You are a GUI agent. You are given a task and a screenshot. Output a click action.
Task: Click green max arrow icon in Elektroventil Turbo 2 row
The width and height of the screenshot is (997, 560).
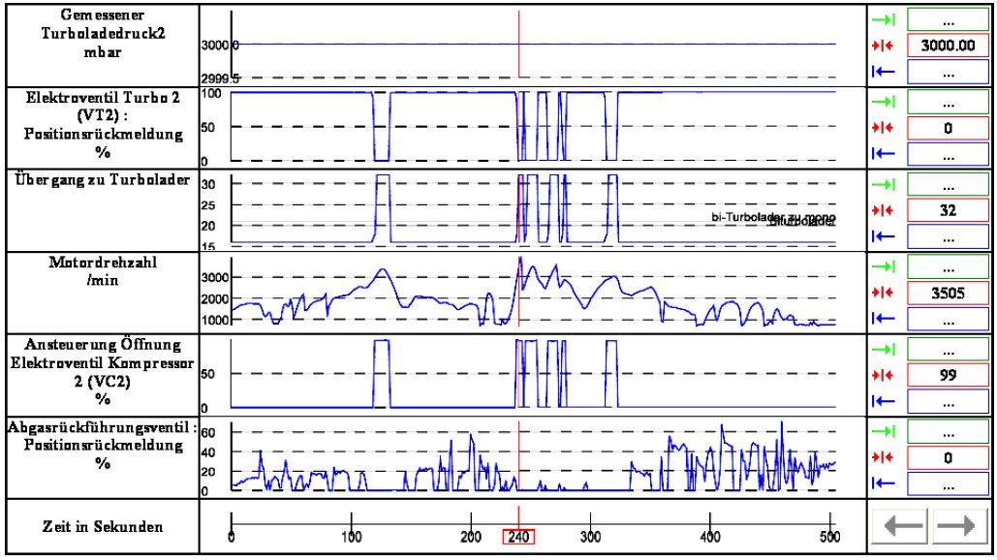tap(884, 103)
